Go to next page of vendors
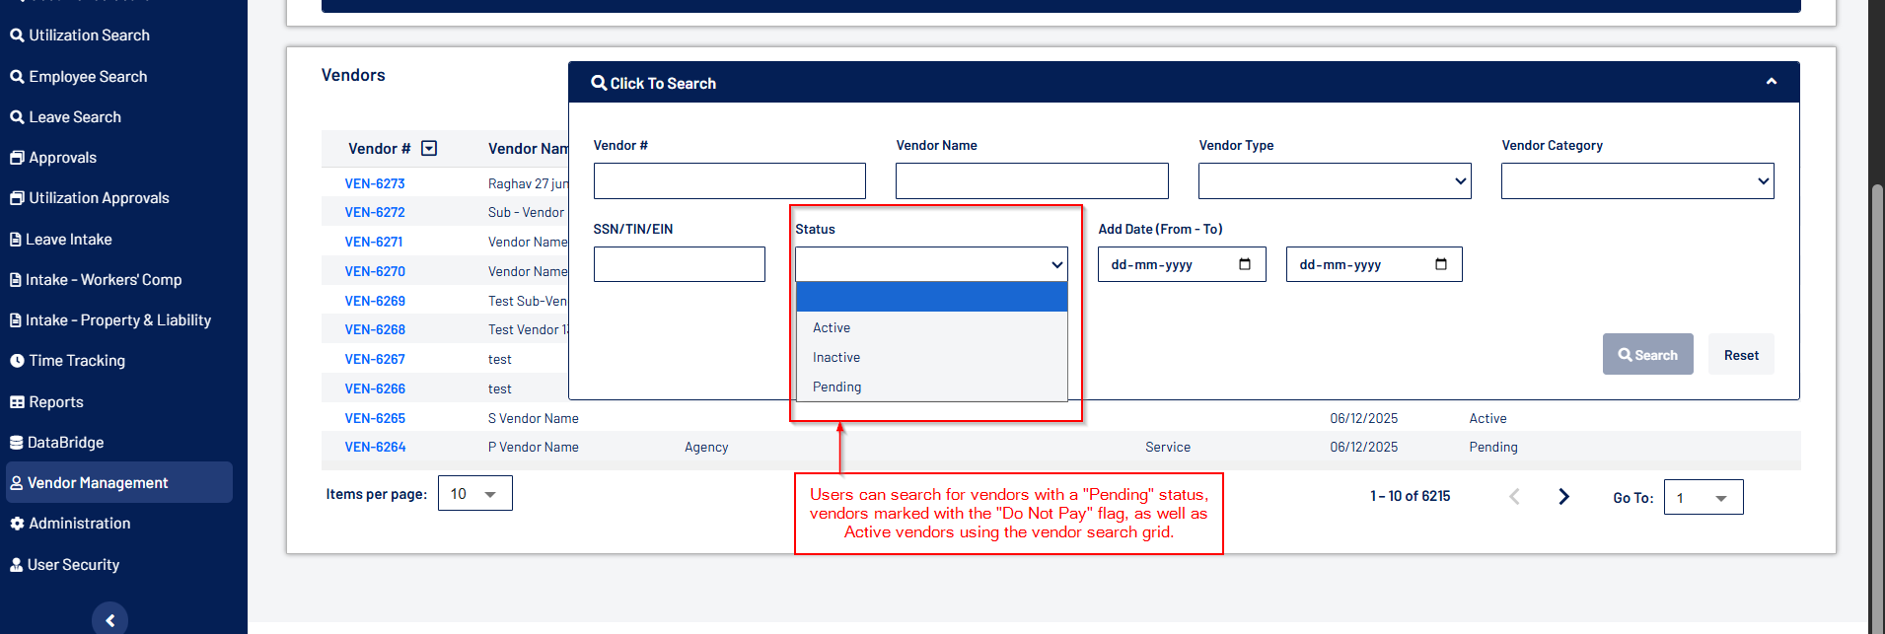Image resolution: width=1885 pixels, height=634 pixels. pyautogui.click(x=1563, y=497)
